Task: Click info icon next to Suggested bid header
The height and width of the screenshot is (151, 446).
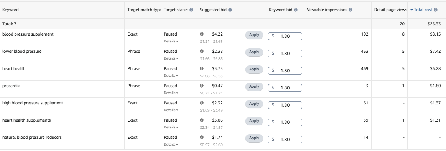Action: 230,10
